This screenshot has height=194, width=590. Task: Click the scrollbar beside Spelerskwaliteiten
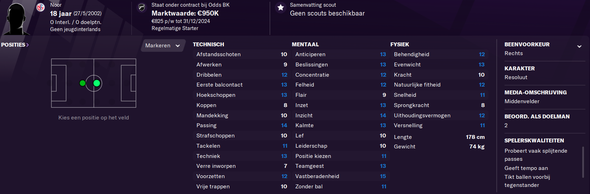583,162
